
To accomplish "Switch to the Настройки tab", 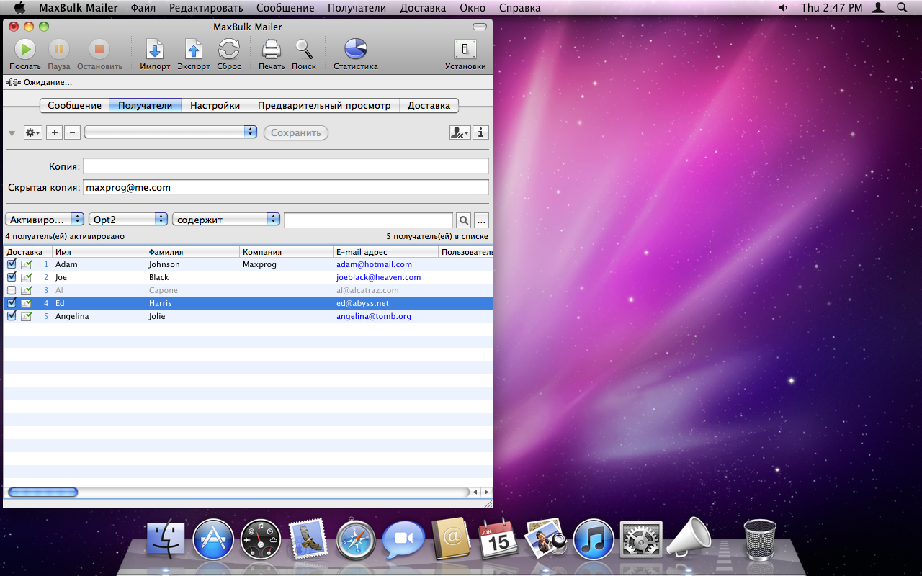I will click(215, 105).
